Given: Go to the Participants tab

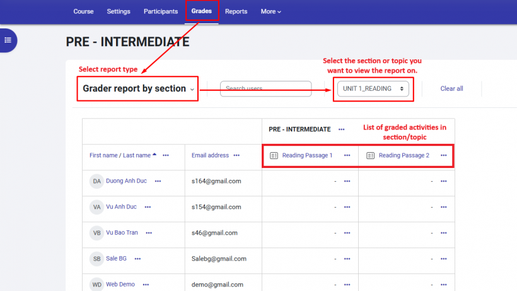Looking at the screenshot, I should click(x=161, y=11).
